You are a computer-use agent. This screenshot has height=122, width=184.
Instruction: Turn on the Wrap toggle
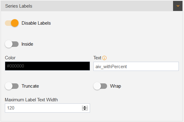click(100, 86)
